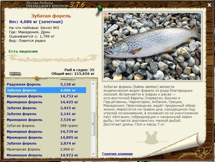Click the На что поймана: Devon №2 line
Image resolution: width=215 pixels, height=162 pixels.
(34, 28)
